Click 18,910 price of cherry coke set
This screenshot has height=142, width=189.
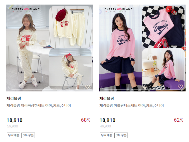pyautogui.click(x=15, y=120)
